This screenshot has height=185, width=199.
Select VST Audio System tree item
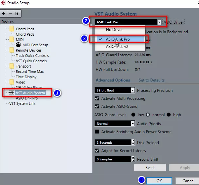pos(30,93)
